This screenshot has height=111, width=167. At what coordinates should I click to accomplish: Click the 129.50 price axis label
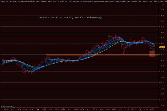tap(162, 94)
